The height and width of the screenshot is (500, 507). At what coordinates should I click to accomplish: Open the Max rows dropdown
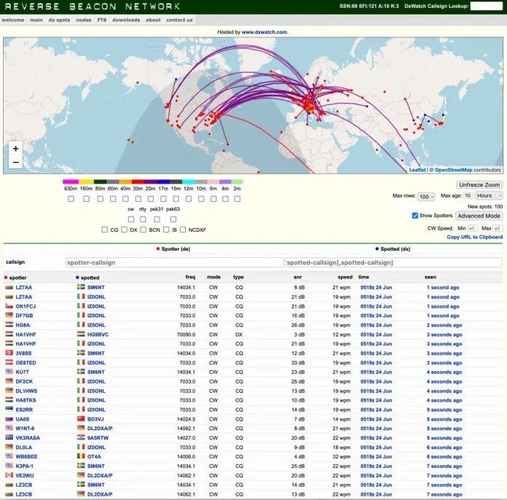425,196
